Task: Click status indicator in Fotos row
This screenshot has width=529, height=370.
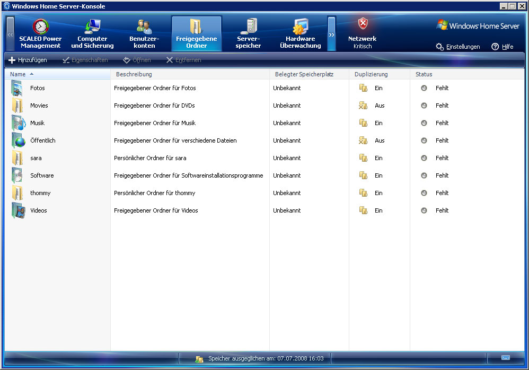Action: click(424, 88)
